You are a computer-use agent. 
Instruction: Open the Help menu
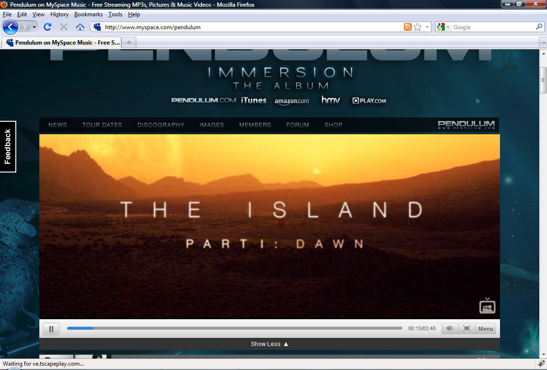[134, 14]
